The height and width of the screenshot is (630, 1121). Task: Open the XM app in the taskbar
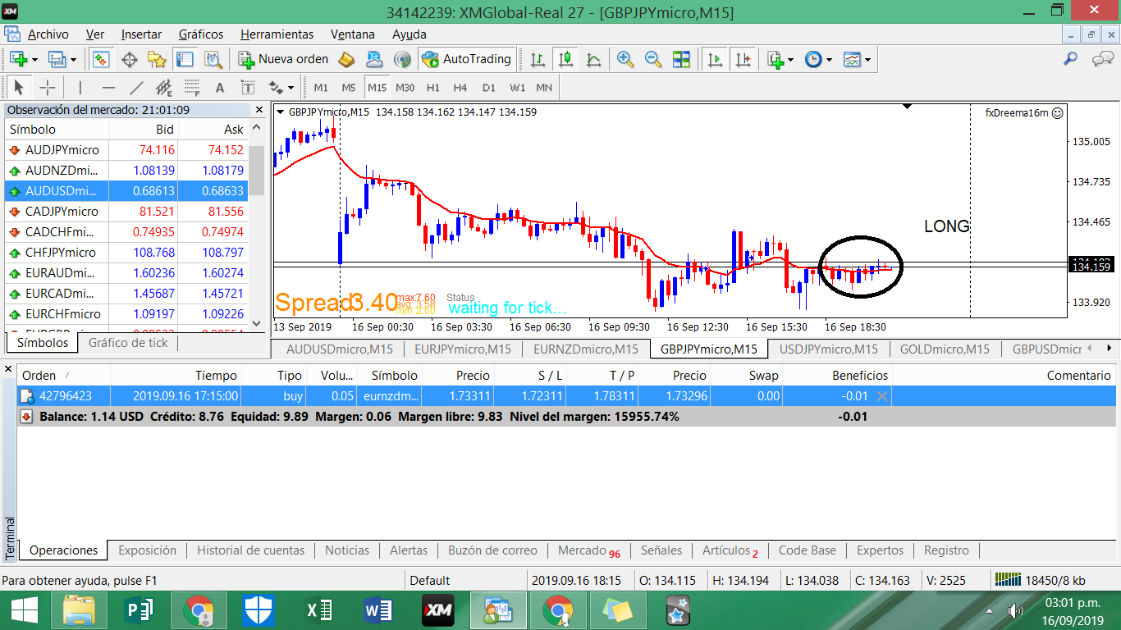pyautogui.click(x=438, y=610)
